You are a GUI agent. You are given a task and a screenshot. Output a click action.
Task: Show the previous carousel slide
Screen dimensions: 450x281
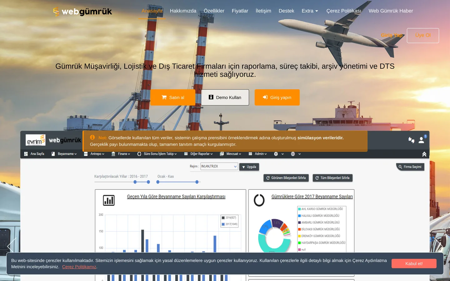pos(12,247)
